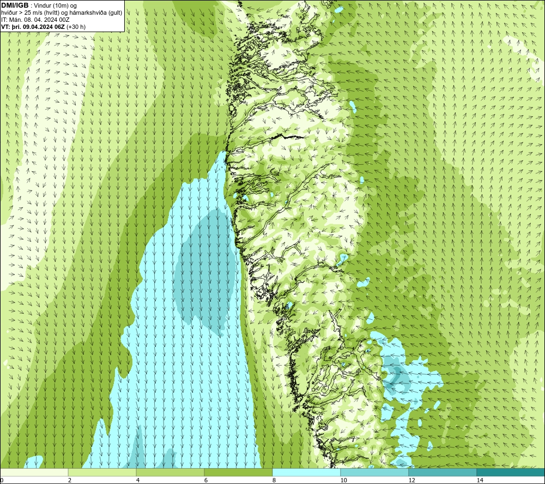Click the 'hviður > 25 m/s' line
This screenshot has width=545, height=484.
point(62,13)
